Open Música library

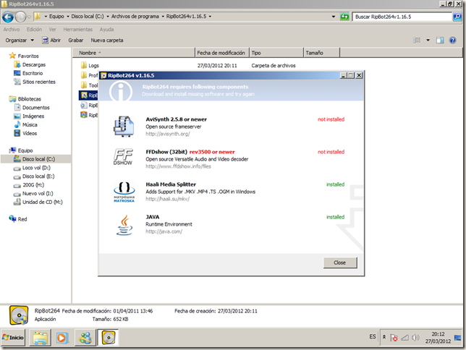(25, 125)
